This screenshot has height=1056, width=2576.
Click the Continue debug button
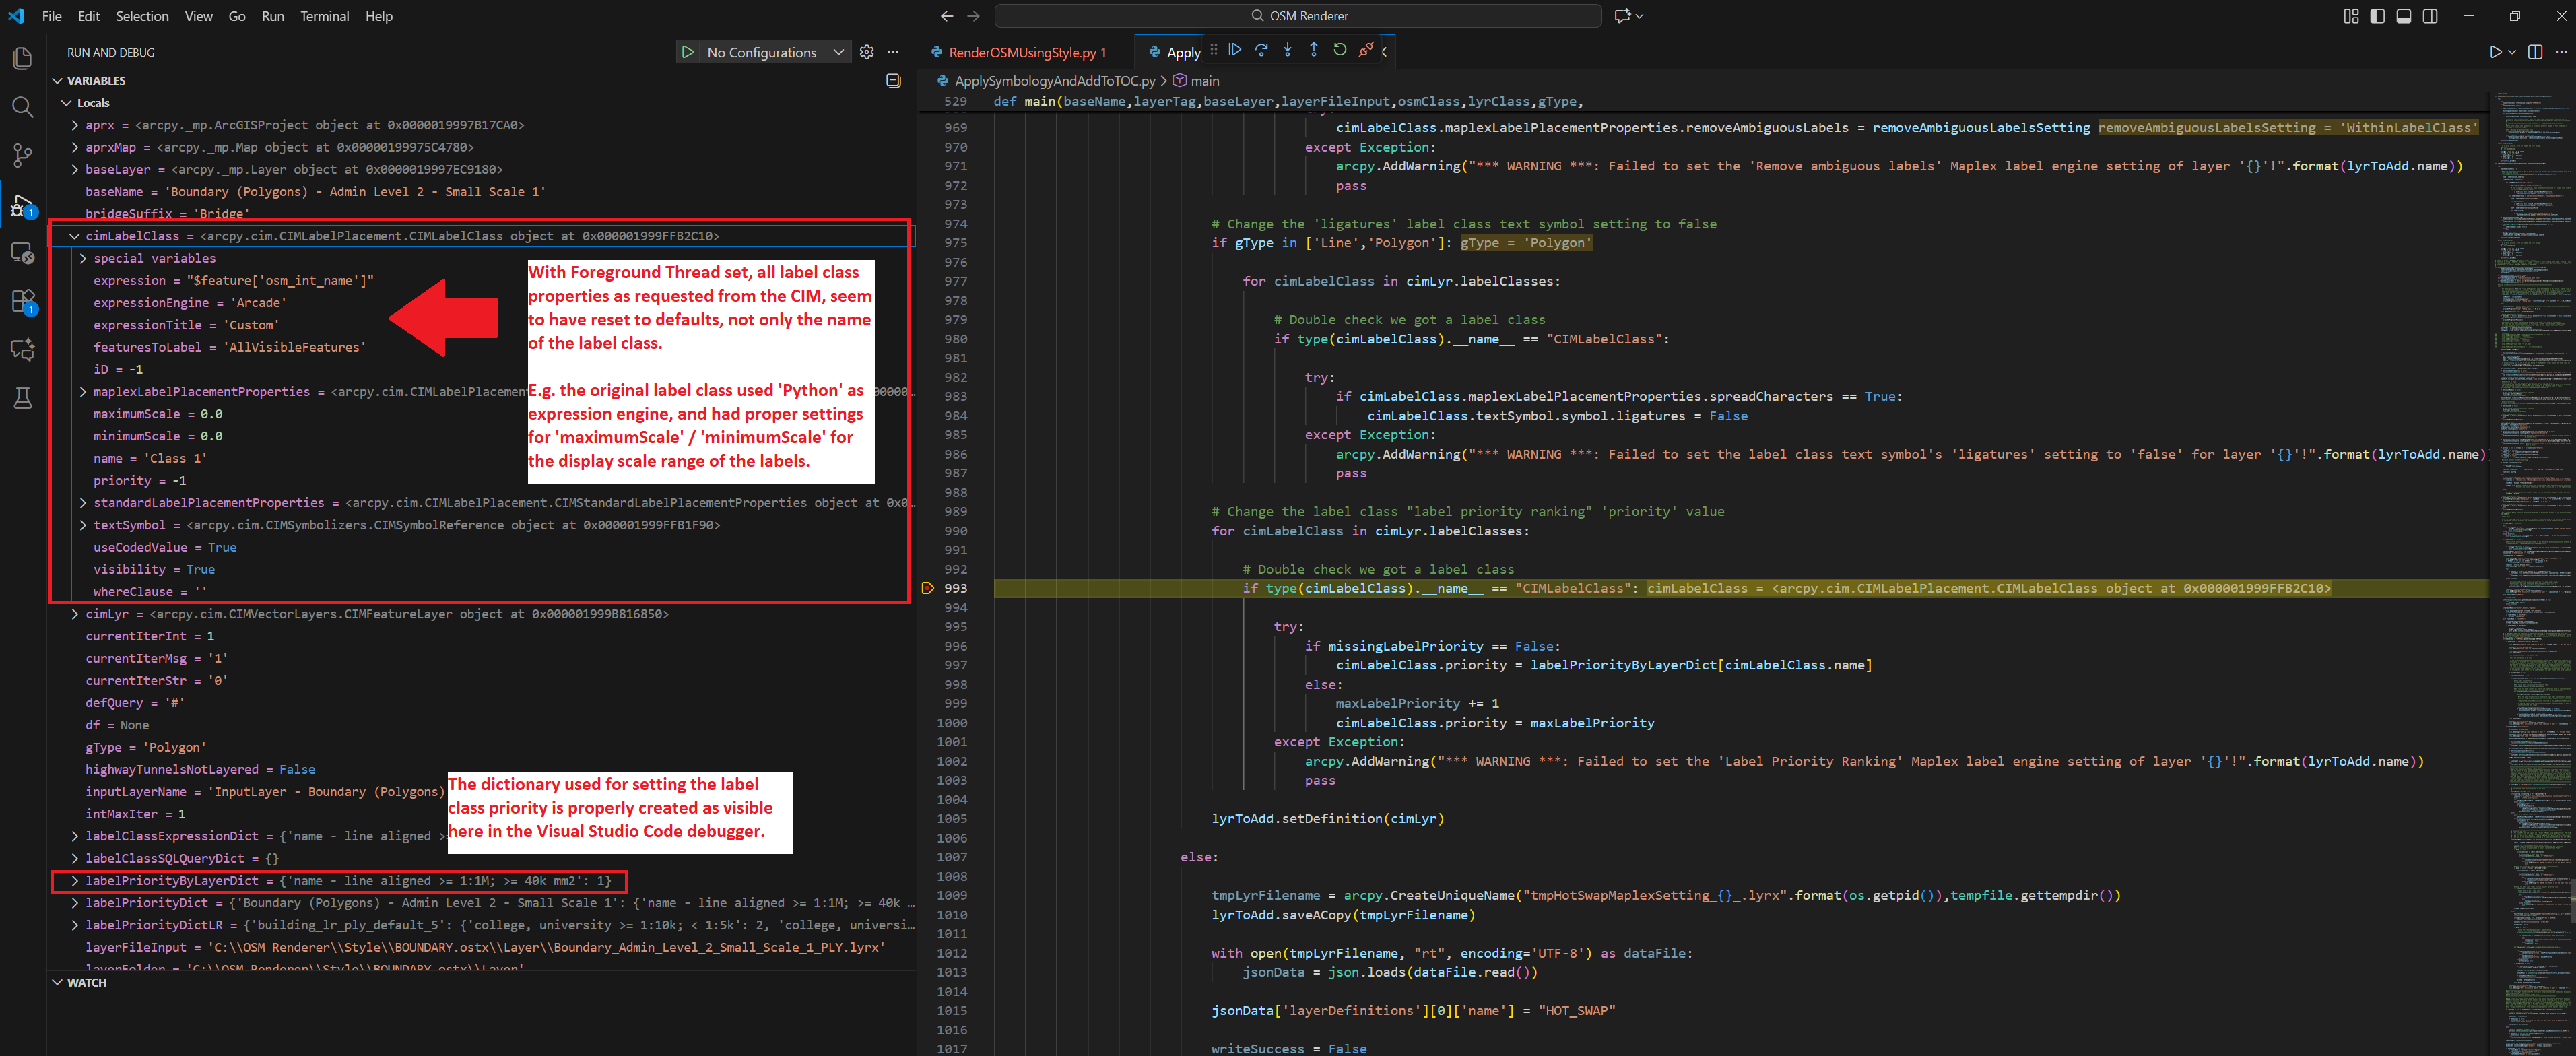tap(1235, 50)
